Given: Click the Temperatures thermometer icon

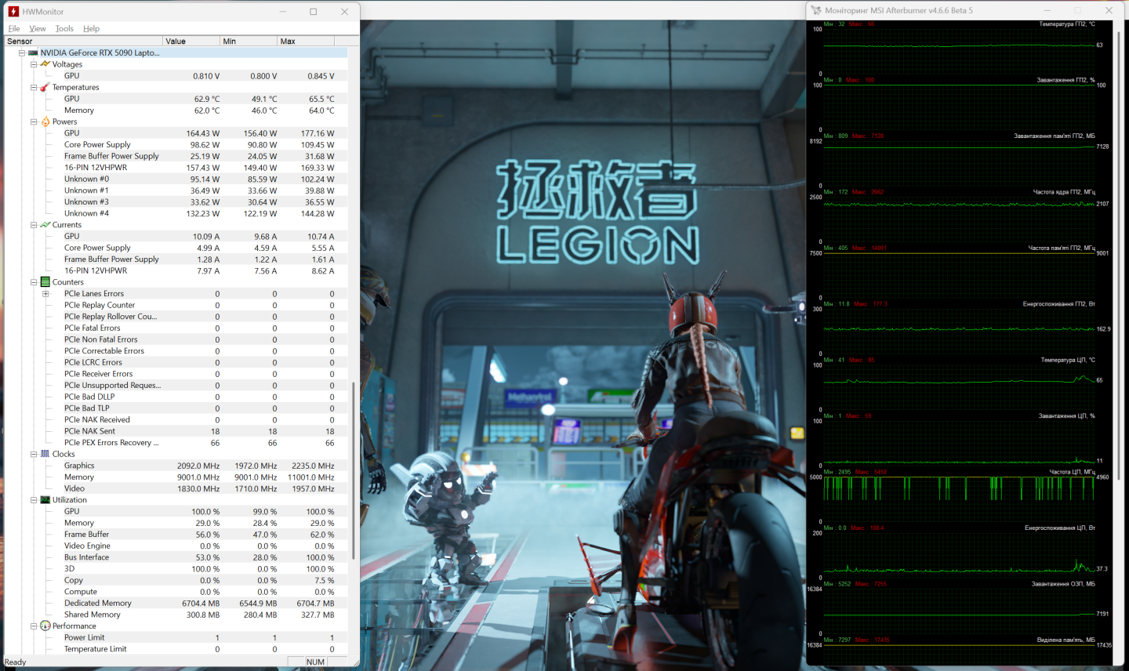Looking at the screenshot, I should (45, 87).
